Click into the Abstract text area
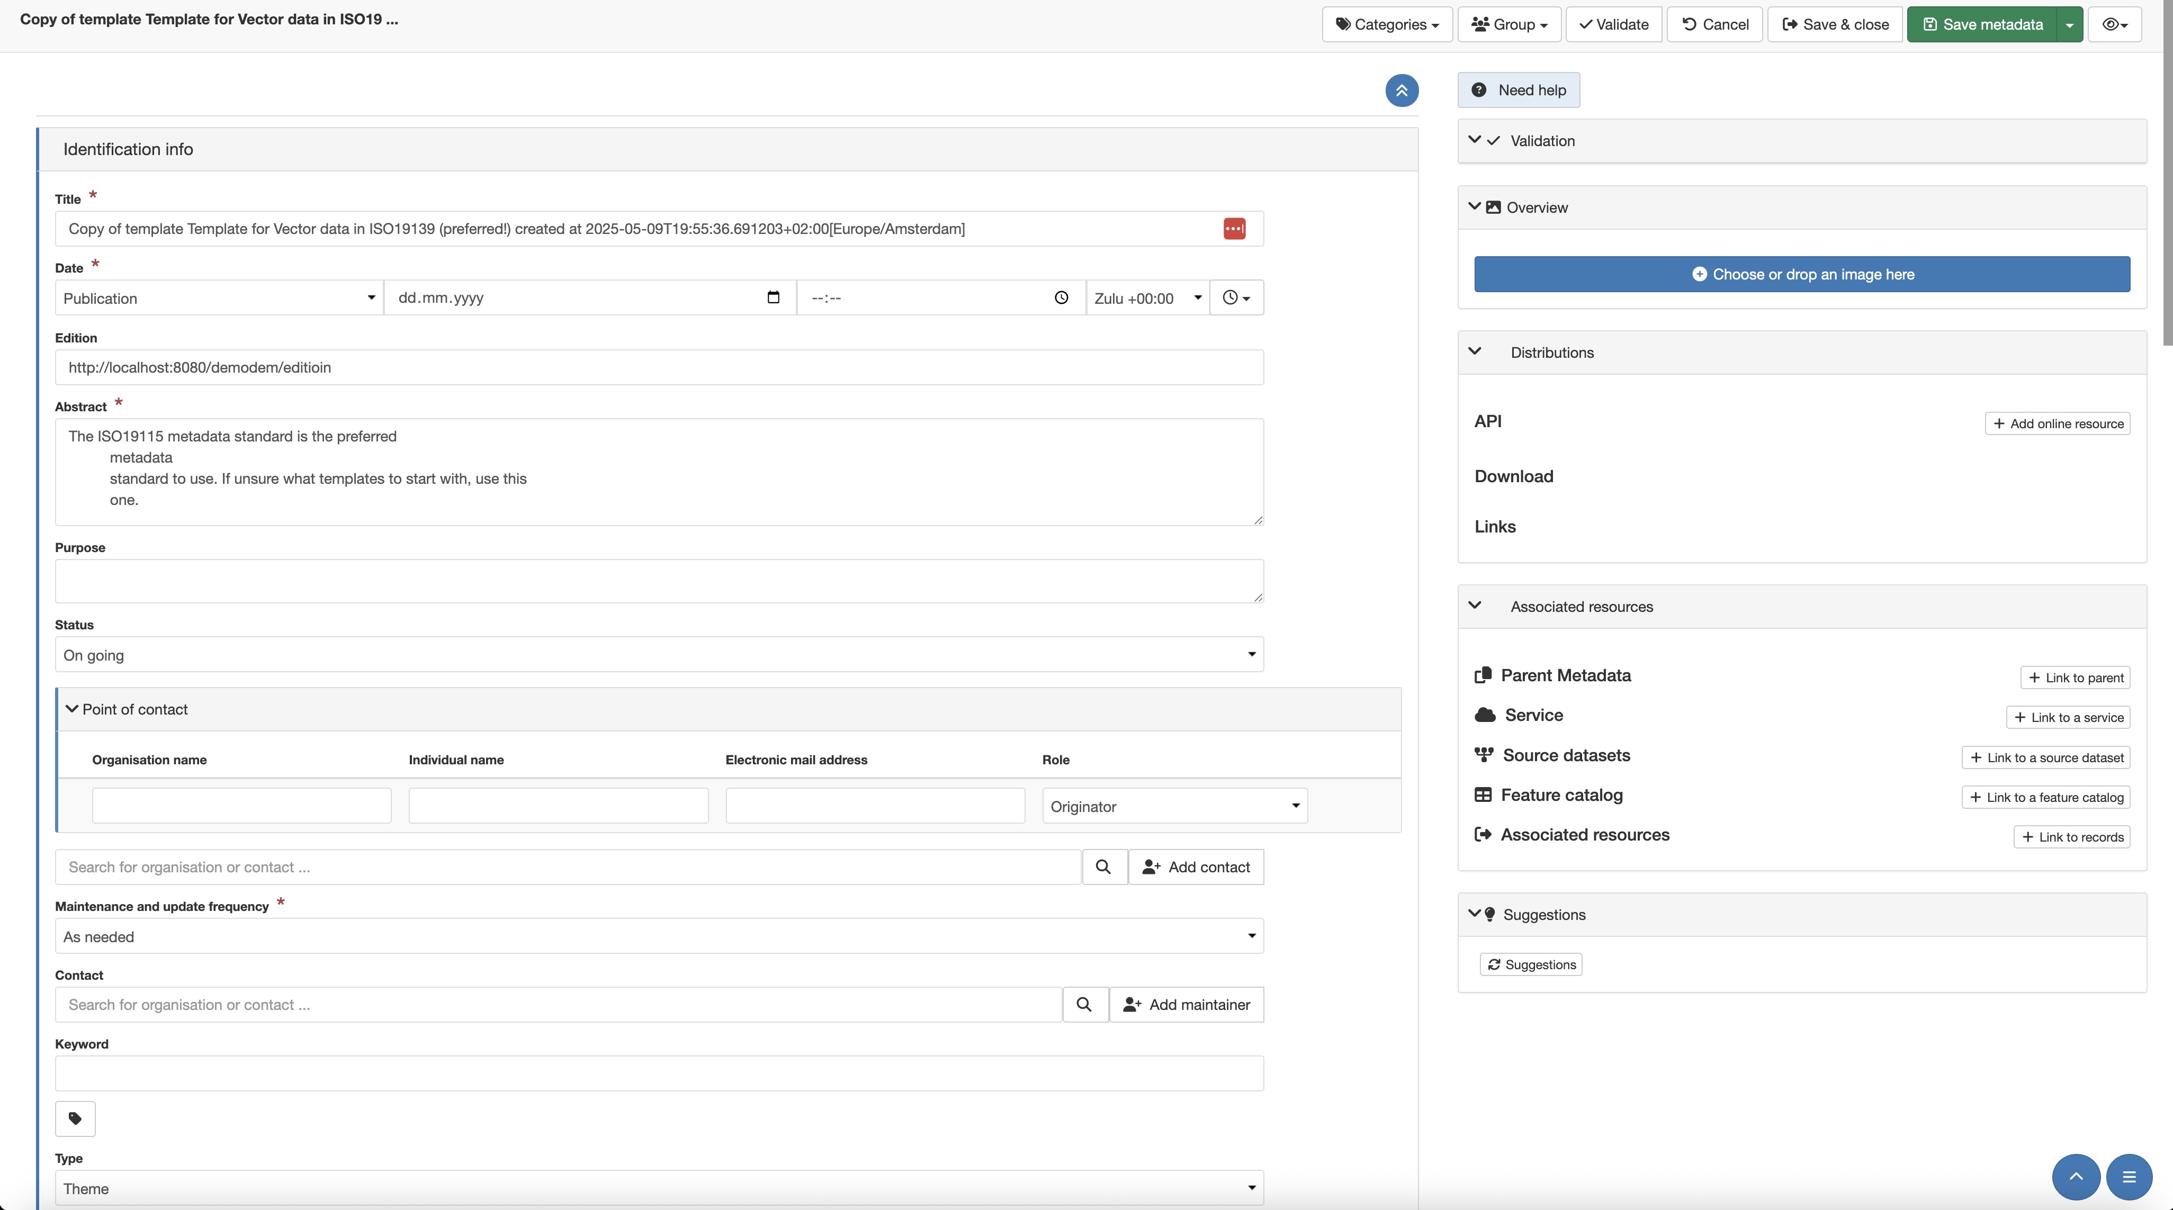This screenshot has width=2173, height=1210. pos(659,472)
